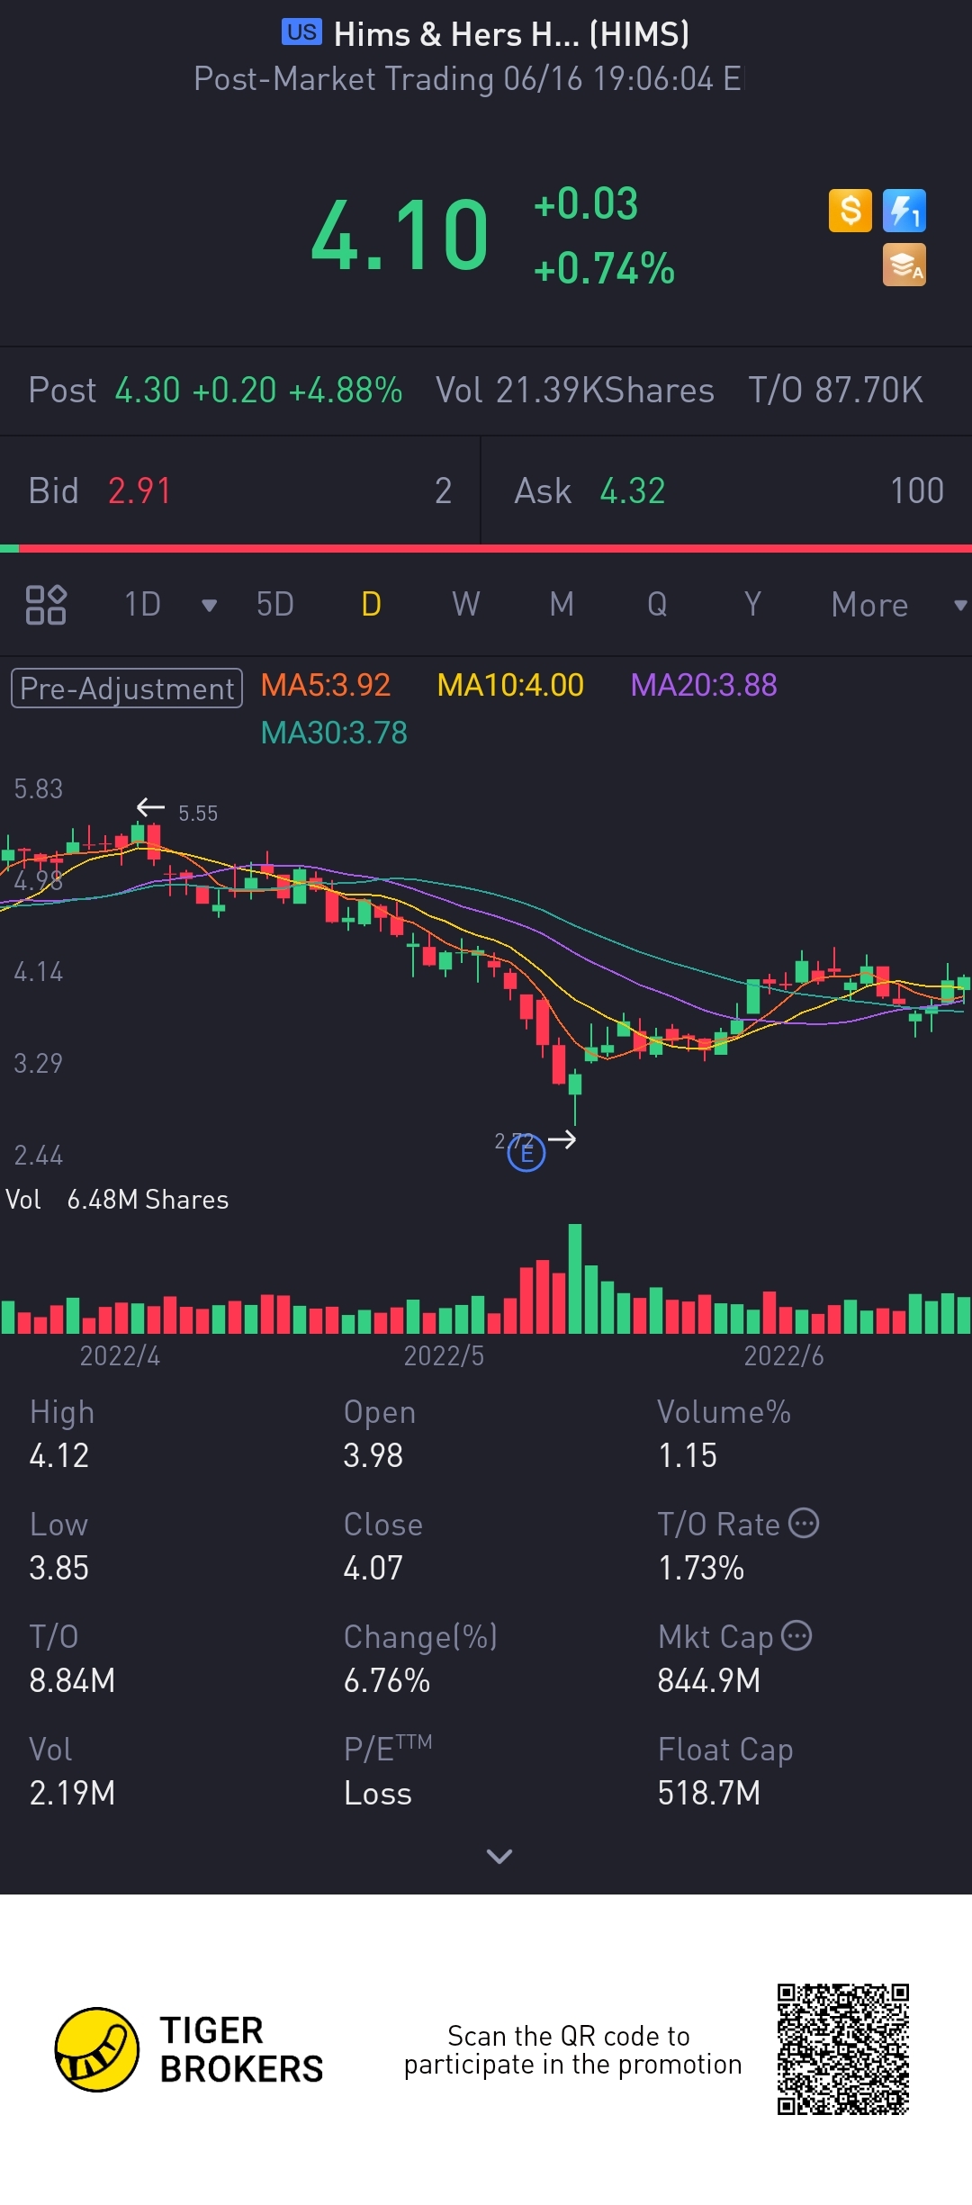972x2205 pixels.
Task: Tap the T/O 8.84M value
Action: [72, 1680]
